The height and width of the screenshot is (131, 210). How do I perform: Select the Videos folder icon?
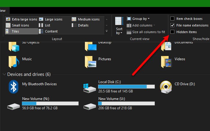click(x=166, y=62)
